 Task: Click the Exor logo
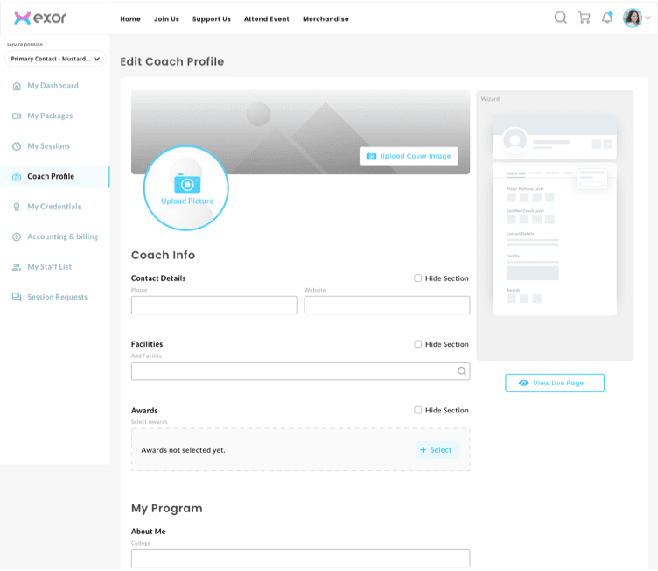coord(40,18)
